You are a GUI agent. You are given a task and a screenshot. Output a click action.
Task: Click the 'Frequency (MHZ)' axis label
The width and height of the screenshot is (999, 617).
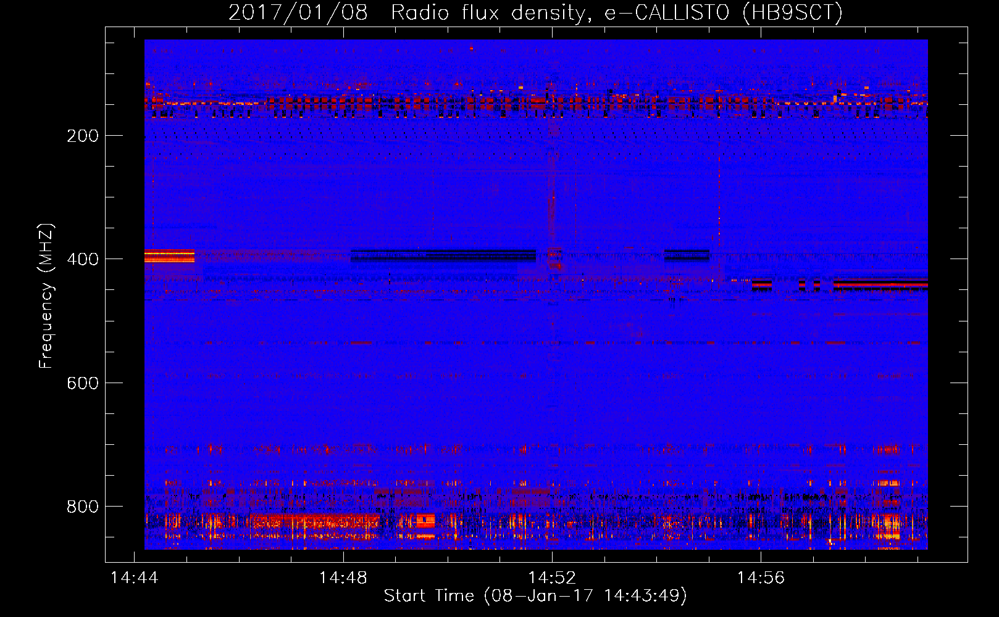click(x=46, y=296)
